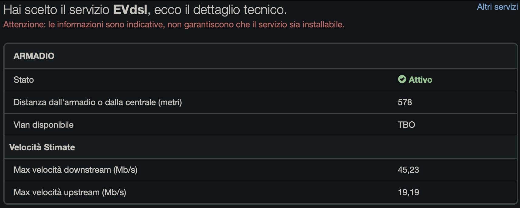Screen dimensions: 520x208
Task: Click the Velocità Stimate subheader
Action: coord(42,147)
